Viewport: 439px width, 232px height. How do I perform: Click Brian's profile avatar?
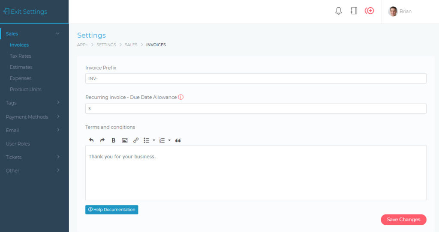pos(393,12)
